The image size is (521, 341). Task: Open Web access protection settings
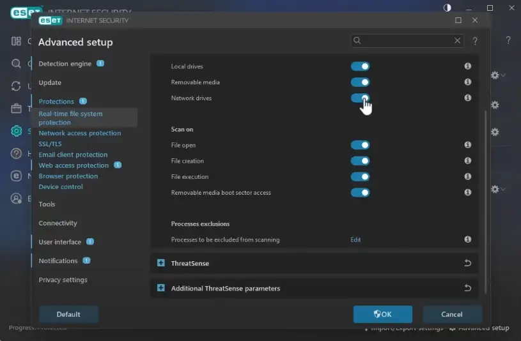74,165
